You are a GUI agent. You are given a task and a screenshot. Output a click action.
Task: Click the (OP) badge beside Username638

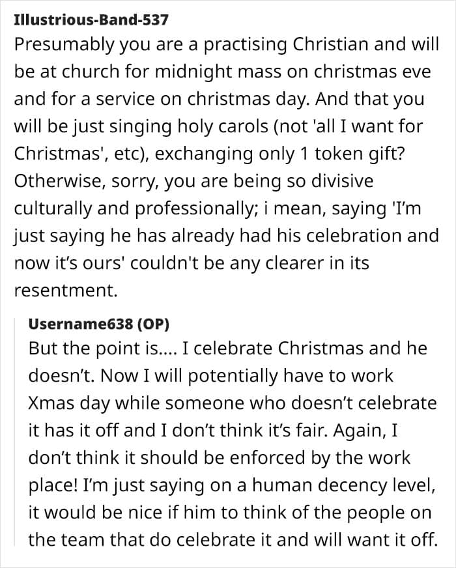coord(154,324)
